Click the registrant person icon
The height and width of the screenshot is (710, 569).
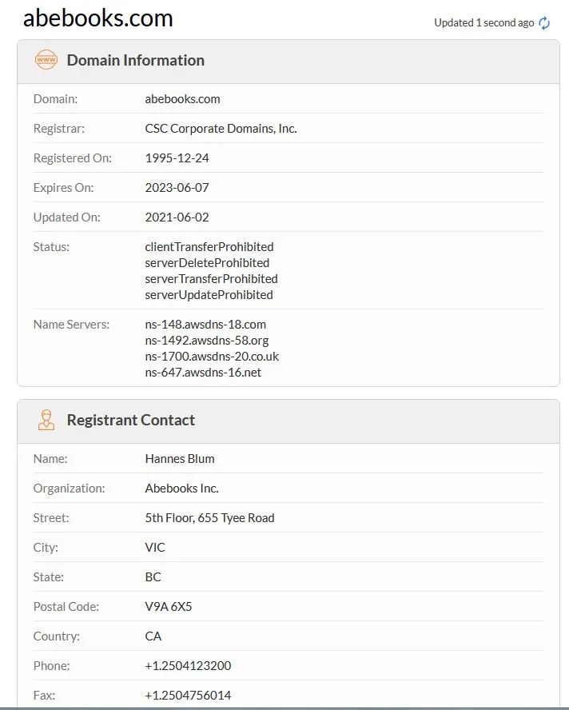point(46,420)
